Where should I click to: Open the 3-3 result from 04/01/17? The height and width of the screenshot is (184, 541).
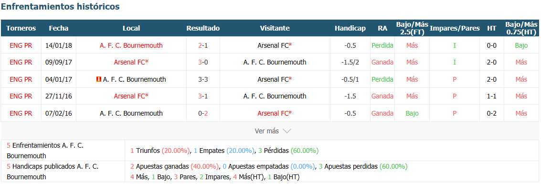click(203, 79)
